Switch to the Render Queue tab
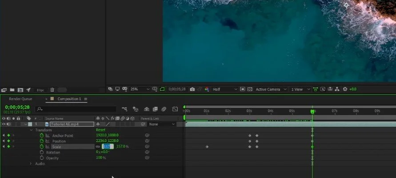This screenshot has width=396, height=178. tap(20, 99)
